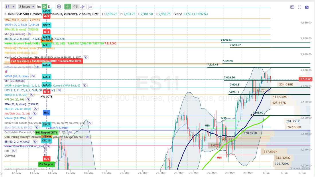
Task: Show the Fibs drawings group
Action: click(14, 151)
